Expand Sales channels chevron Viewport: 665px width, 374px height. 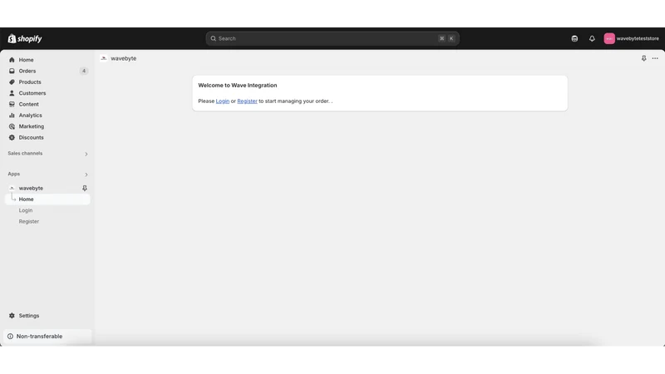point(86,154)
